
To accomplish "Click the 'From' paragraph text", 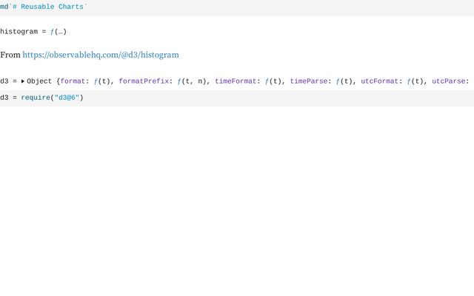I will [x=10, y=55].
